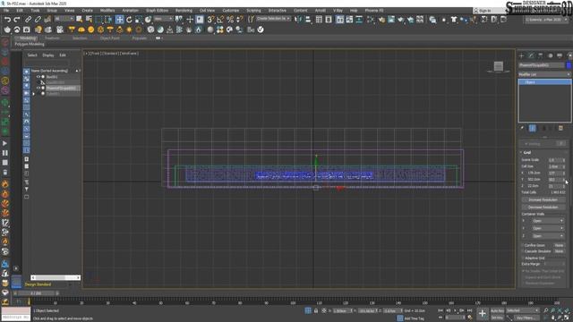Open the Create tab plus icon
Screen dimensions: 573x322
coord(521,55)
